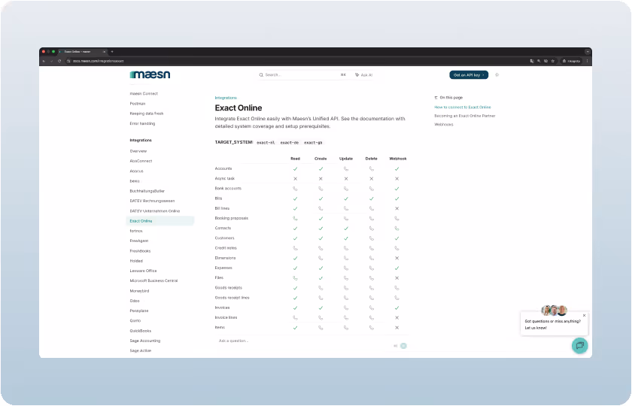The image size is (632, 406).
Task: Click the Items Read check mark
Action: tap(296, 328)
